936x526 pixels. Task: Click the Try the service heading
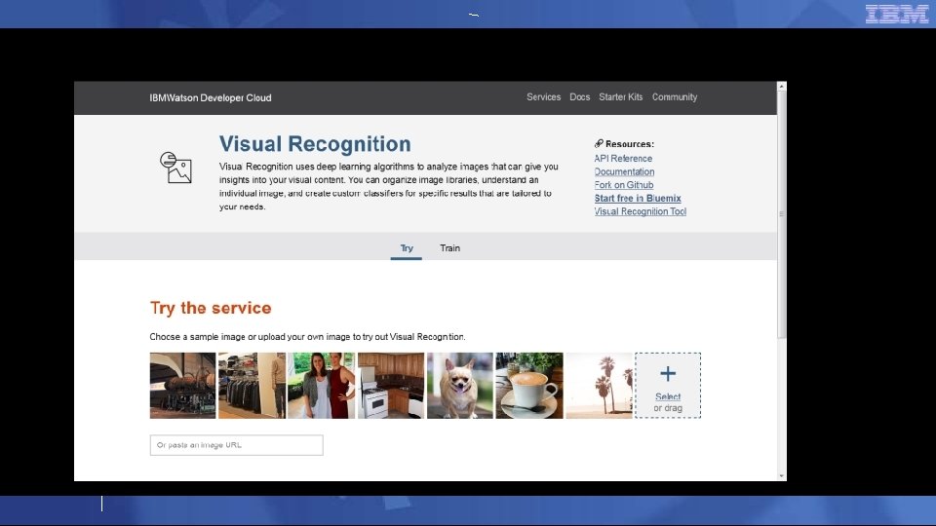(211, 308)
